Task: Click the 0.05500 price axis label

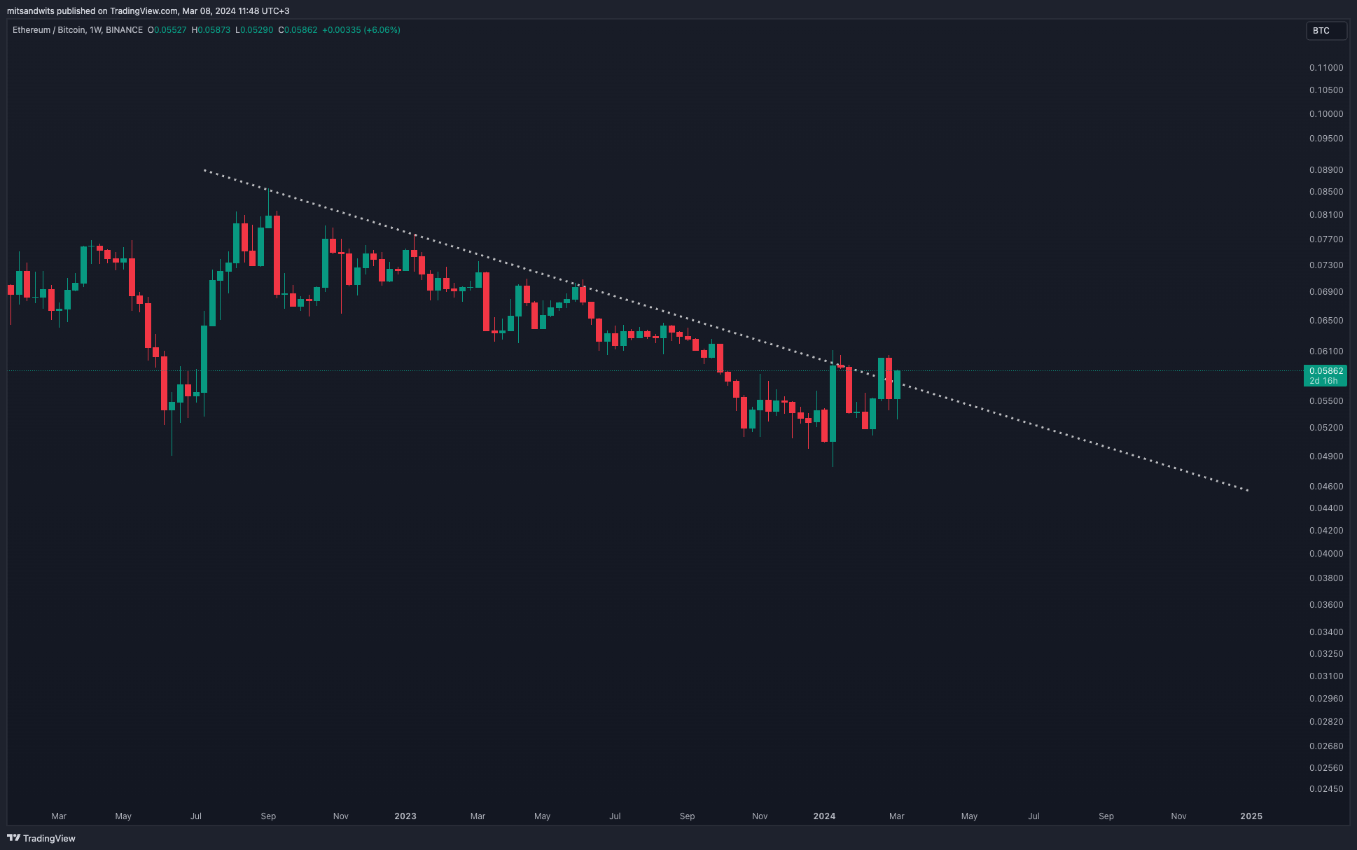Action: tap(1326, 401)
